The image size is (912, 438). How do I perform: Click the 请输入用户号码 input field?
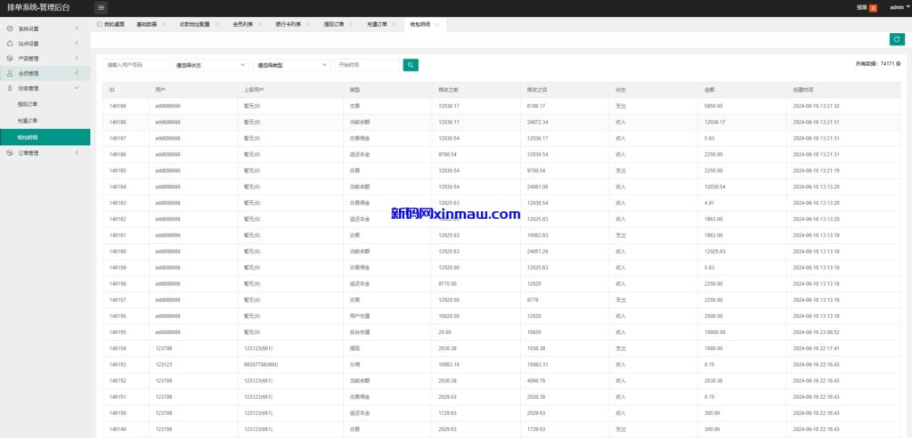[135, 65]
